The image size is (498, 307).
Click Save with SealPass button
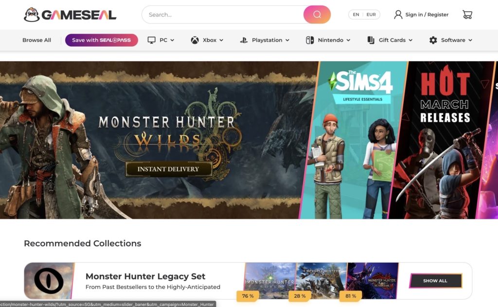coord(101,40)
